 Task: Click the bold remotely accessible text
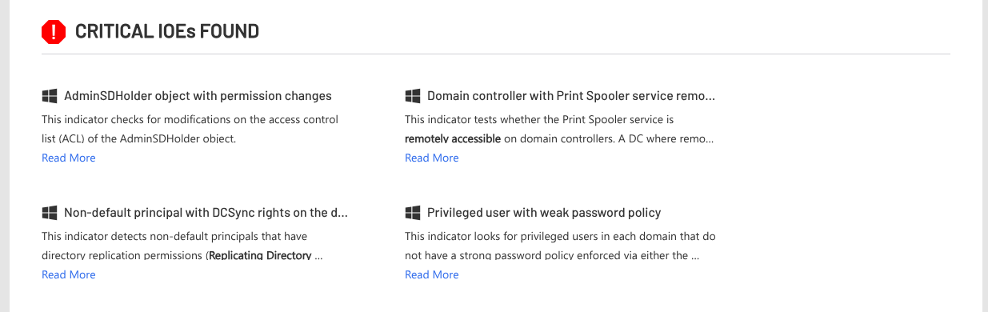point(453,138)
